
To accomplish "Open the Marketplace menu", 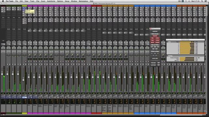I will (x=83, y=1).
